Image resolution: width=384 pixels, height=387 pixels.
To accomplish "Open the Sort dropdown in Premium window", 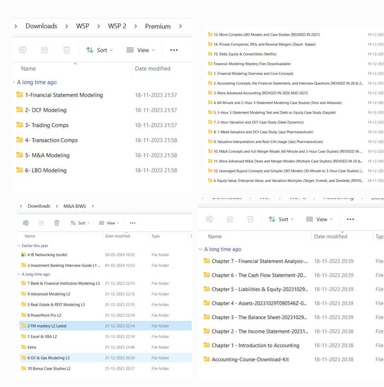I will pos(100,50).
